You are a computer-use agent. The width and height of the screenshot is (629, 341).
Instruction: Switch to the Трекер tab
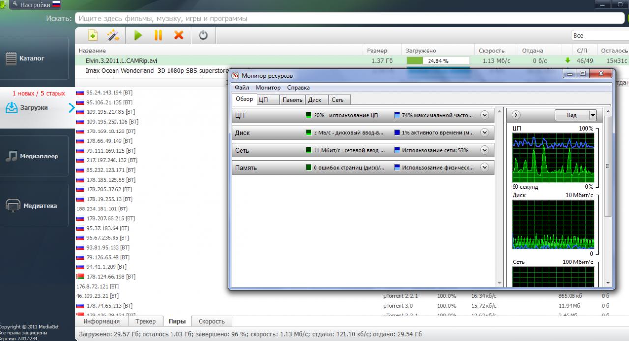145,322
